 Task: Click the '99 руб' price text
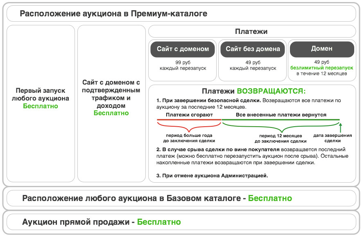point(183,63)
